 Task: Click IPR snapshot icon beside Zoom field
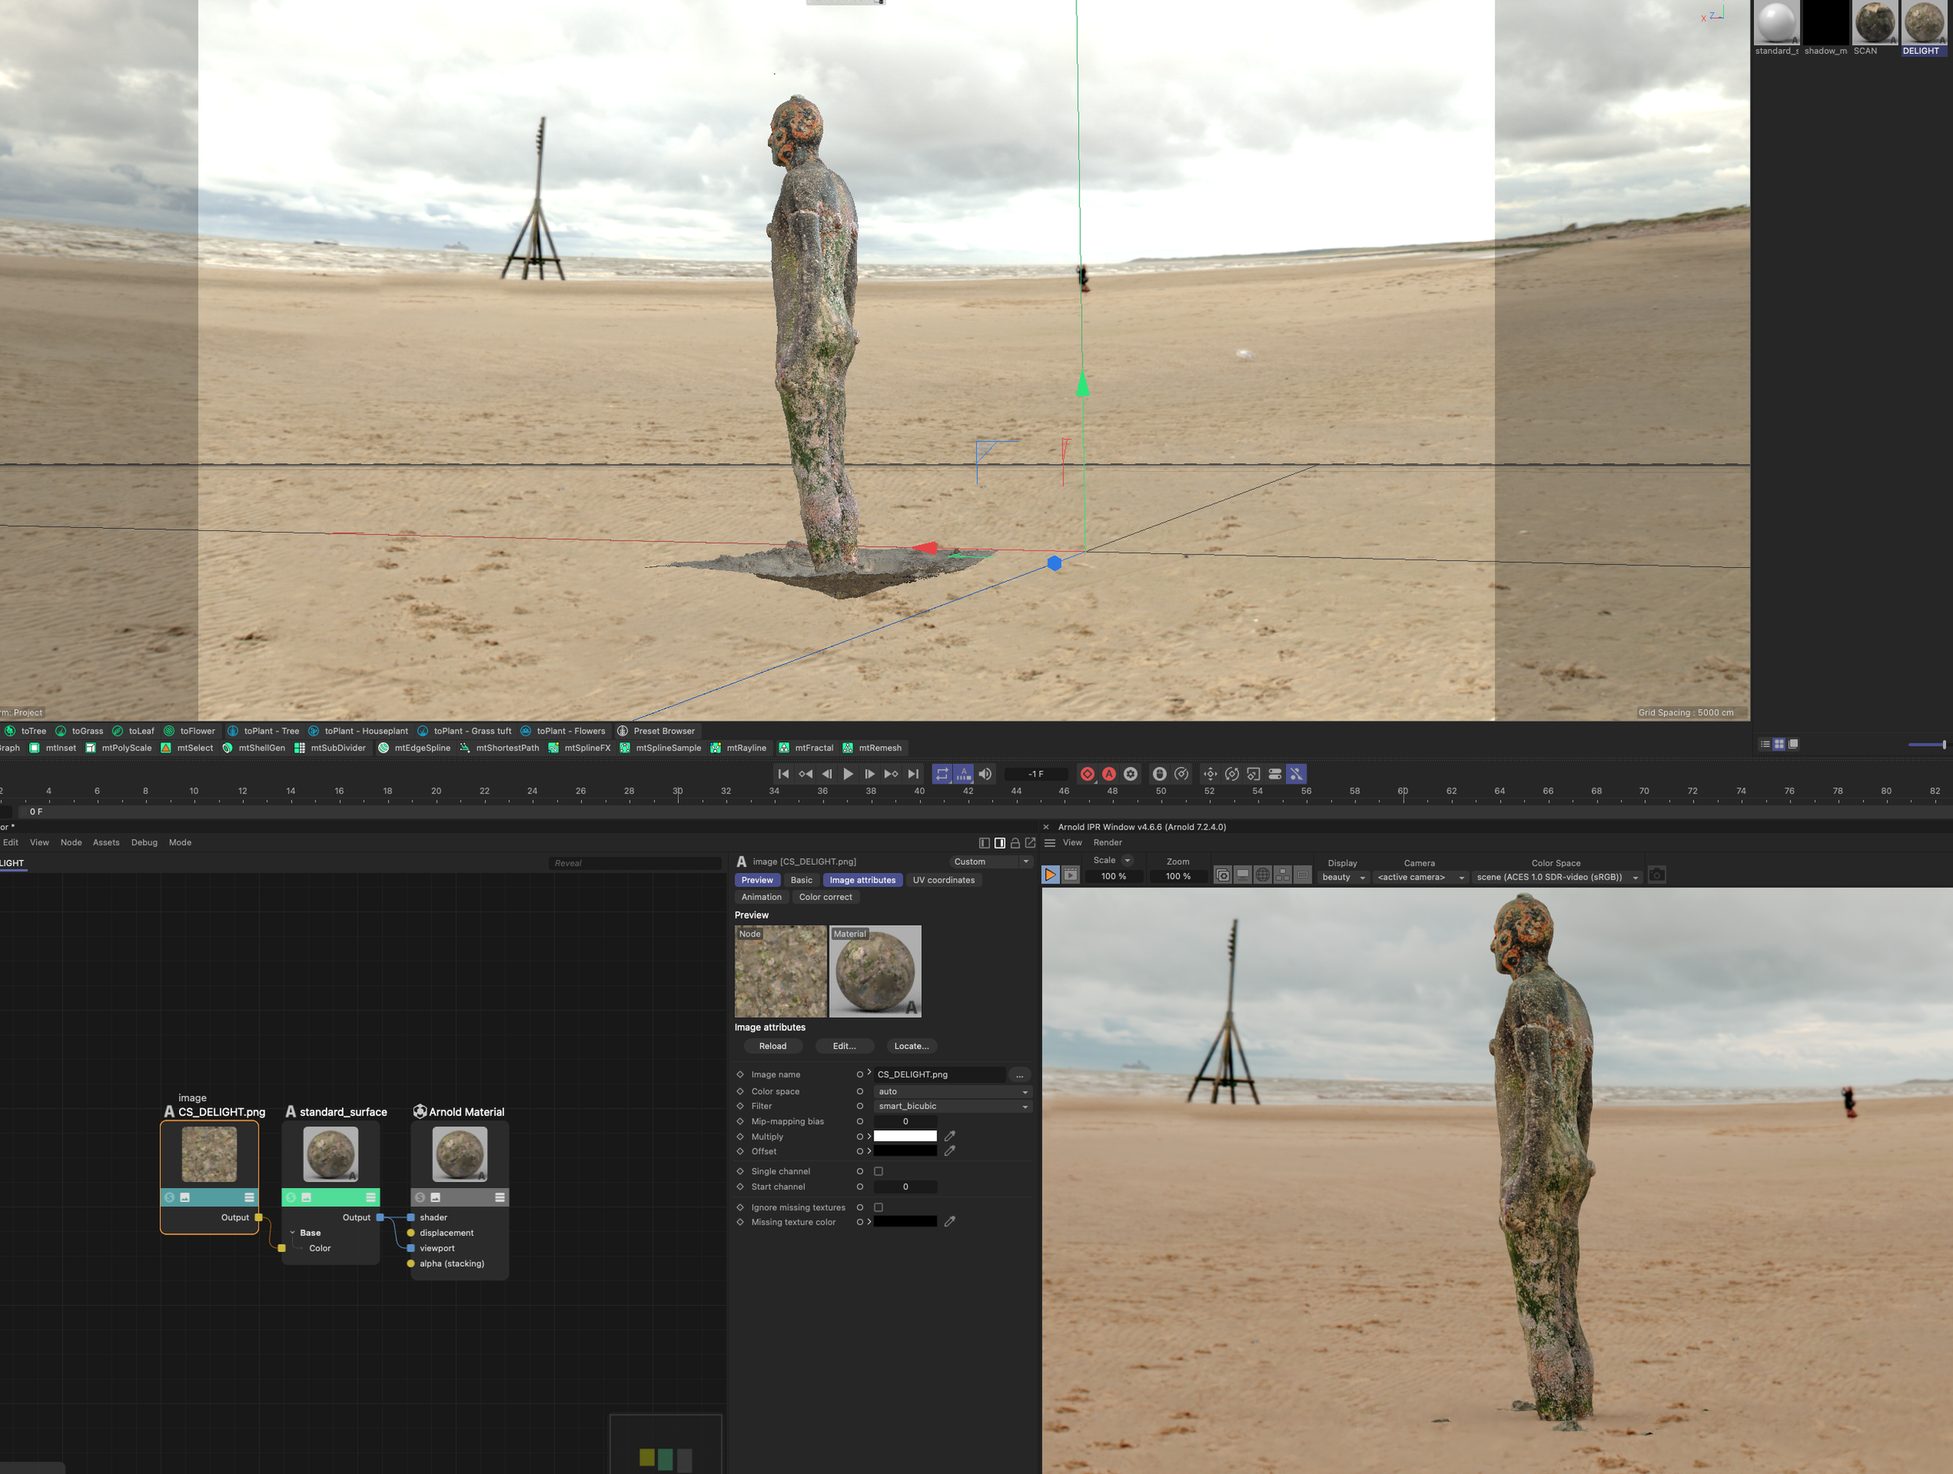pyautogui.click(x=1223, y=876)
